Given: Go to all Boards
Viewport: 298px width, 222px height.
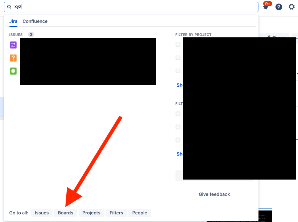Looking at the screenshot, I should click(65, 213).
